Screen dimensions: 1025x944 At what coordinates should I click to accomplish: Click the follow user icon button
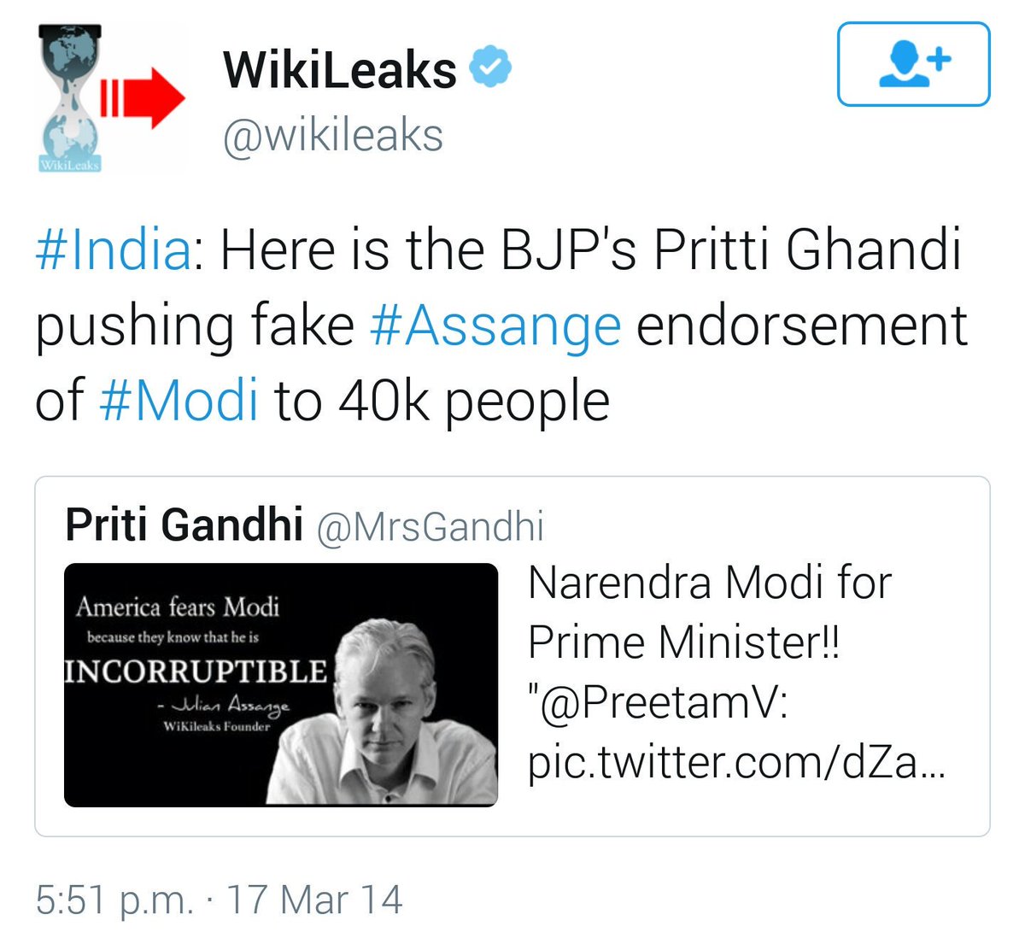point(913,65)
